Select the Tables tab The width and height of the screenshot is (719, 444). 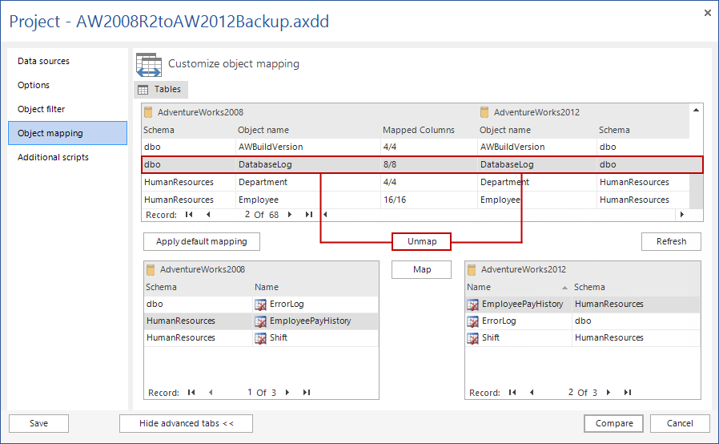[161, 89]
